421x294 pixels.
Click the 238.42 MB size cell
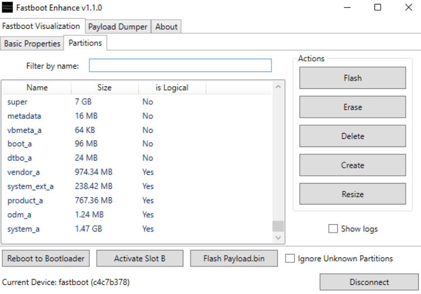(x=94, y=186)
